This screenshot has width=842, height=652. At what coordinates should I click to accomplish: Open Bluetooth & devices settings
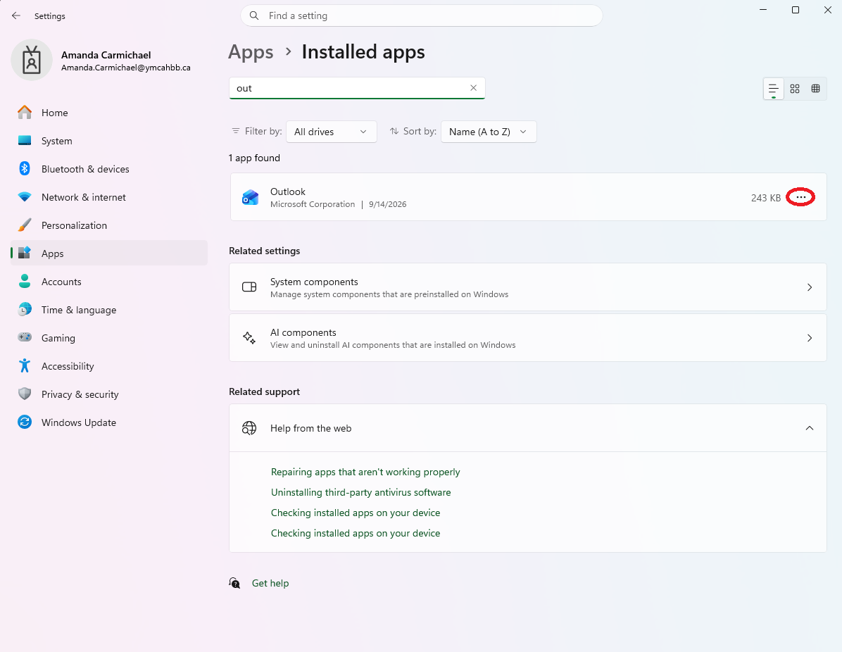[x=109, y=169]
